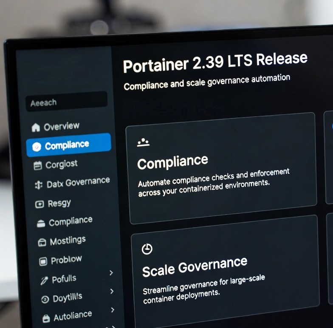Viewport: 333px width, 328px height.
Task: Open the Resgy sidebar item
Action: 53,204
